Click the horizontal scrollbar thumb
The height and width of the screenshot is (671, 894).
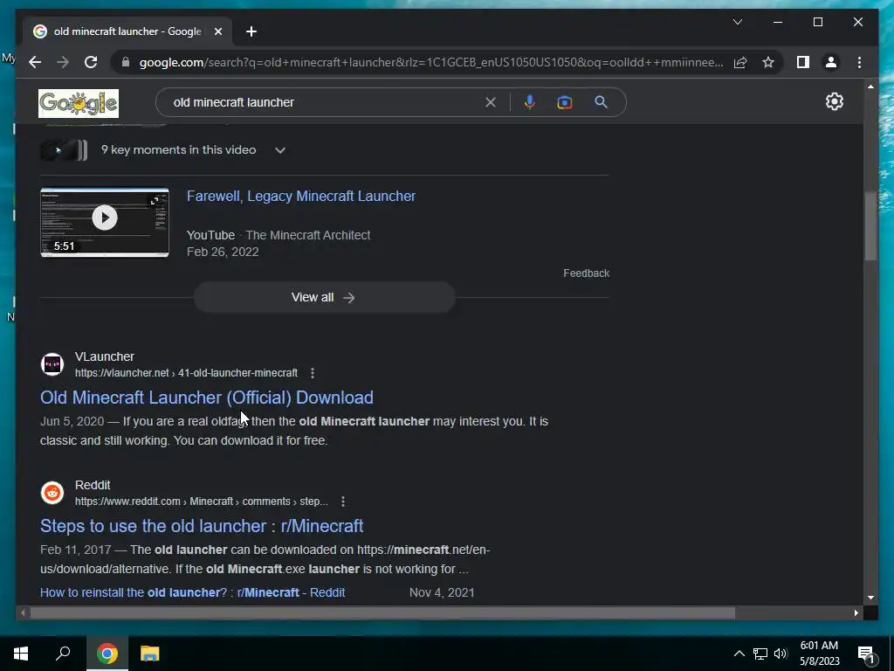[x=382, y=612]
